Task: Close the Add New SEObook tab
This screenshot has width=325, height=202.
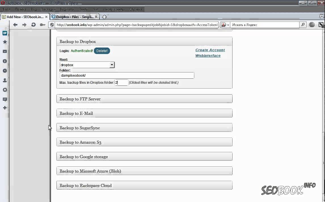Action: click(46, 17)
